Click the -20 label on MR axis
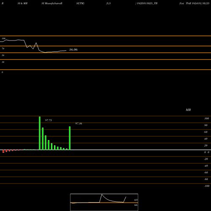 (206, 159)
